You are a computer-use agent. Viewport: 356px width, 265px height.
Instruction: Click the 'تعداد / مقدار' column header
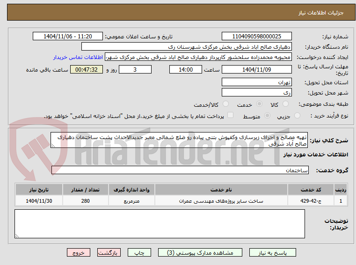click(85, 190)
